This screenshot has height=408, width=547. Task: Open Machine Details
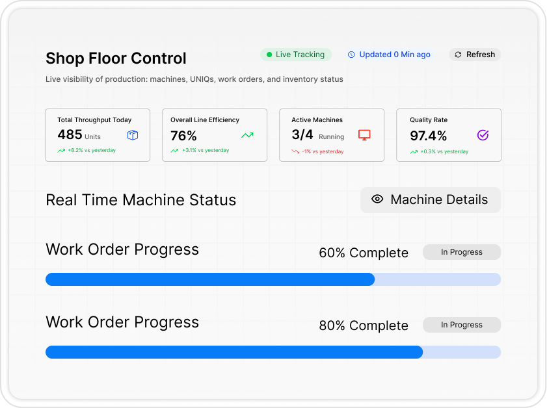tap(431, 200)
